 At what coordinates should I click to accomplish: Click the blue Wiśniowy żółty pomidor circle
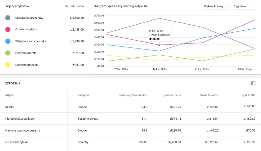click(8, 41)
